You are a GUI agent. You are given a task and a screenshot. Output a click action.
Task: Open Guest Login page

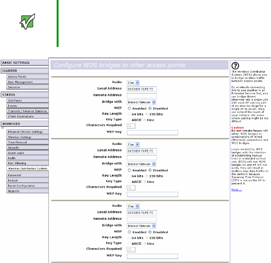pos(28,153)
